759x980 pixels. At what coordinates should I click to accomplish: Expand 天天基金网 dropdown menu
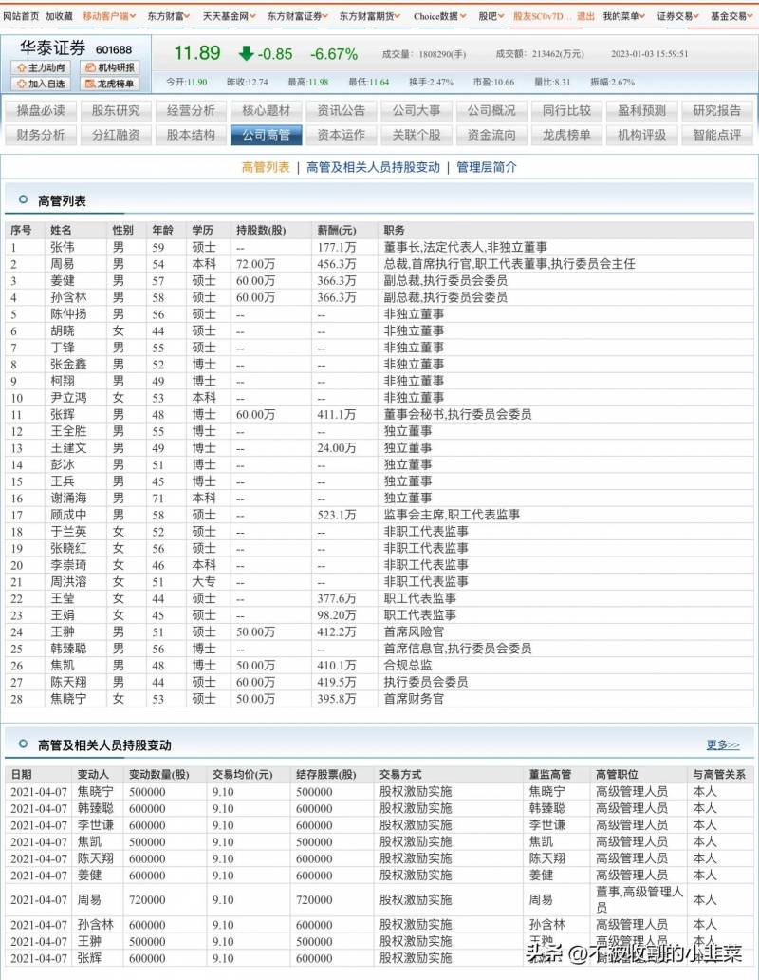click(x=229, y=16)
